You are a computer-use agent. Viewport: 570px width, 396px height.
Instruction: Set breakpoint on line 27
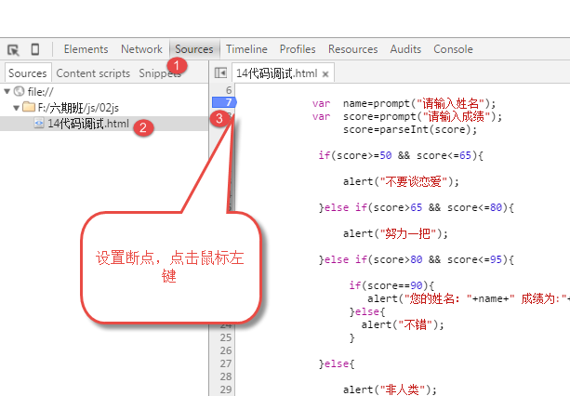226,363
